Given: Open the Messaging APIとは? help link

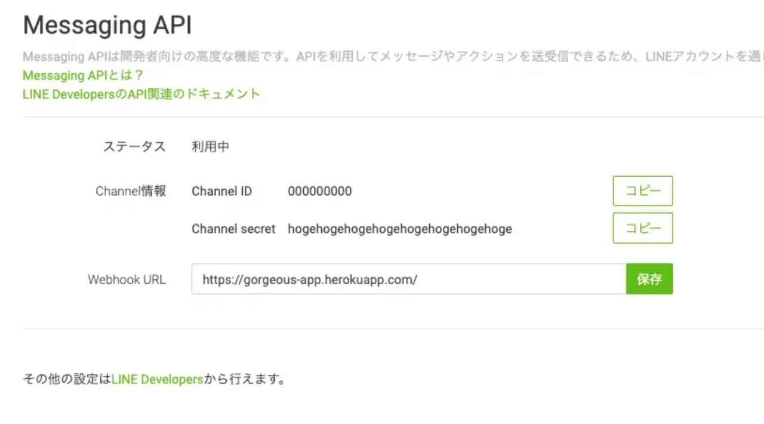Looking at the screenshot, I should point(82,75).
